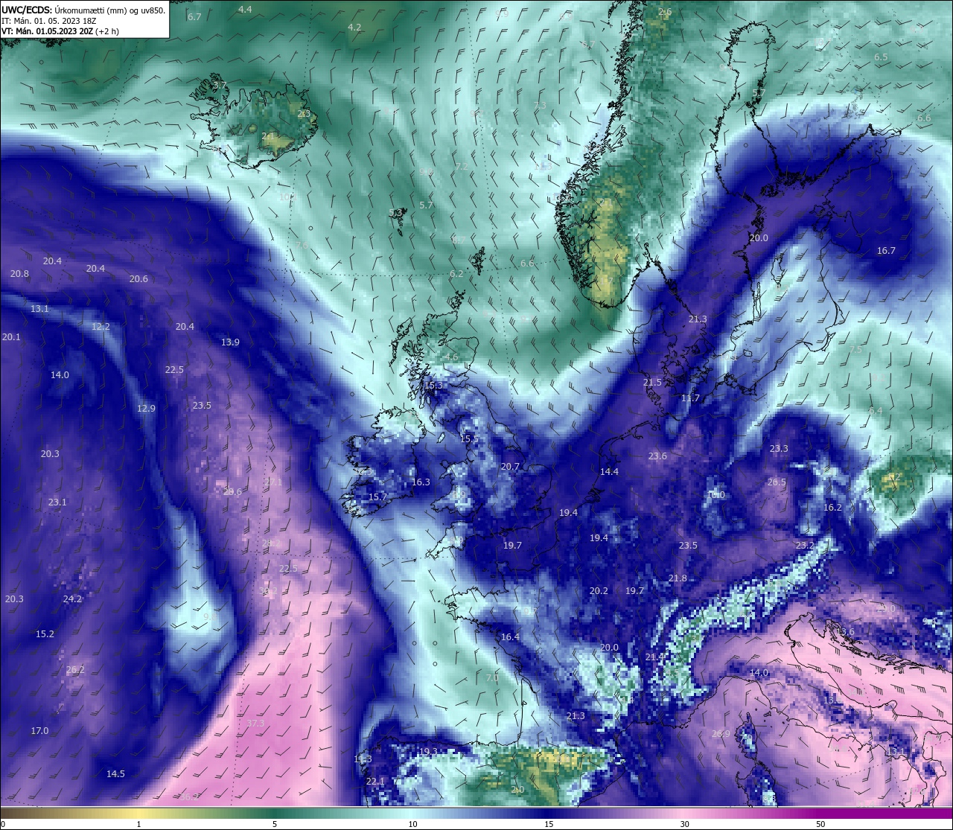Pick the 16.3 label in the Irish Sea

(x=421, y=482)
